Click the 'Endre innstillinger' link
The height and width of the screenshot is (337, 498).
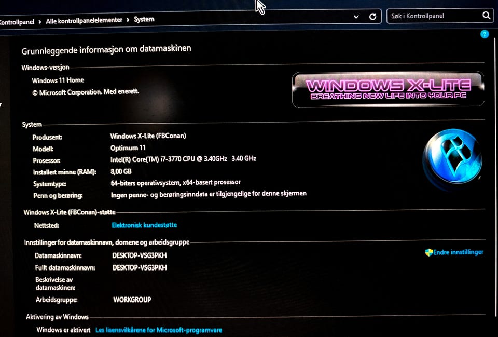(458, 252)
